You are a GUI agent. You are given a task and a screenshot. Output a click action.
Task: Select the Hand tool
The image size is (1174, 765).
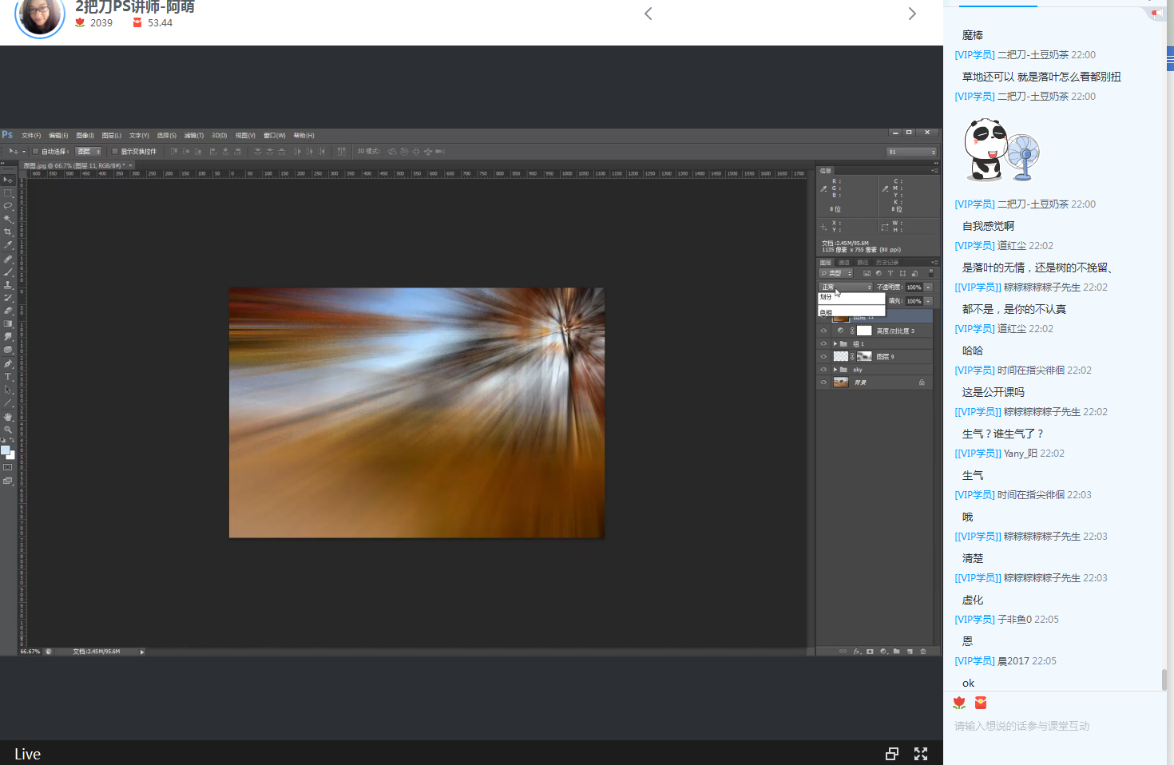coord(8,416)
